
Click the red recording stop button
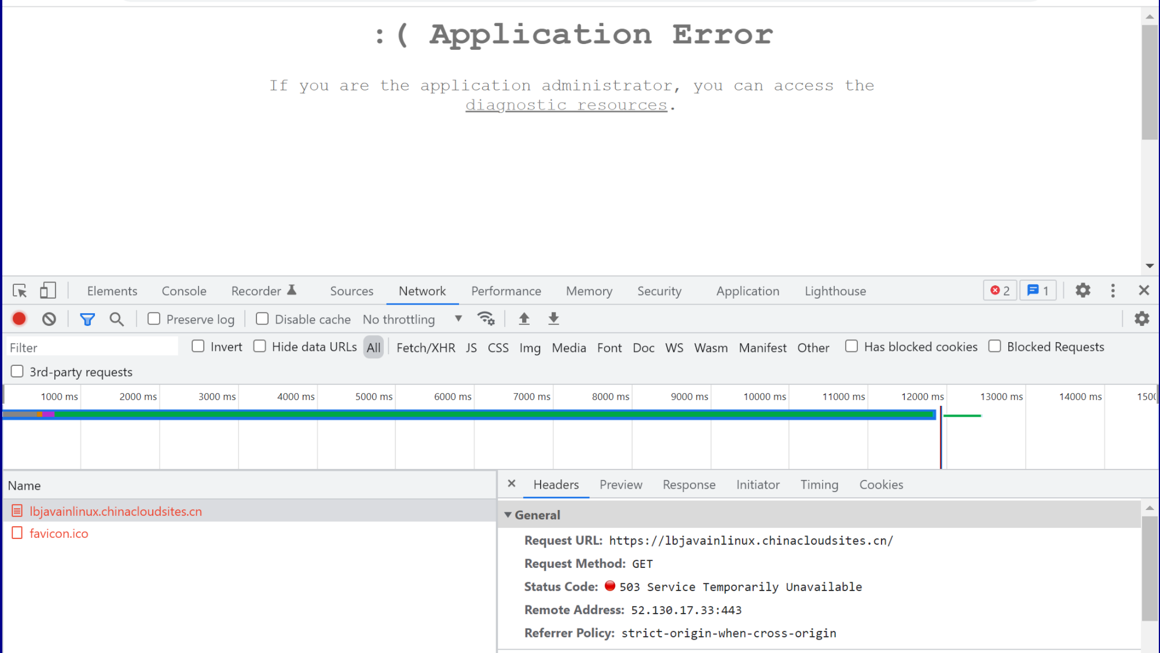click(19, 320)
